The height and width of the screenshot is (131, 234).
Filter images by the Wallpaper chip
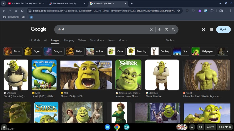click(x=204, y=51)
